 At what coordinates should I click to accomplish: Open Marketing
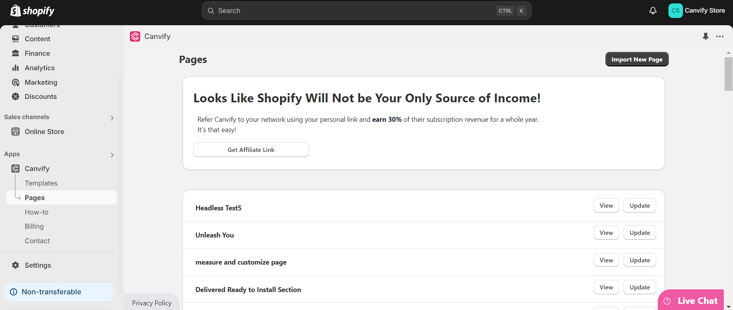(x=41, y=82)
